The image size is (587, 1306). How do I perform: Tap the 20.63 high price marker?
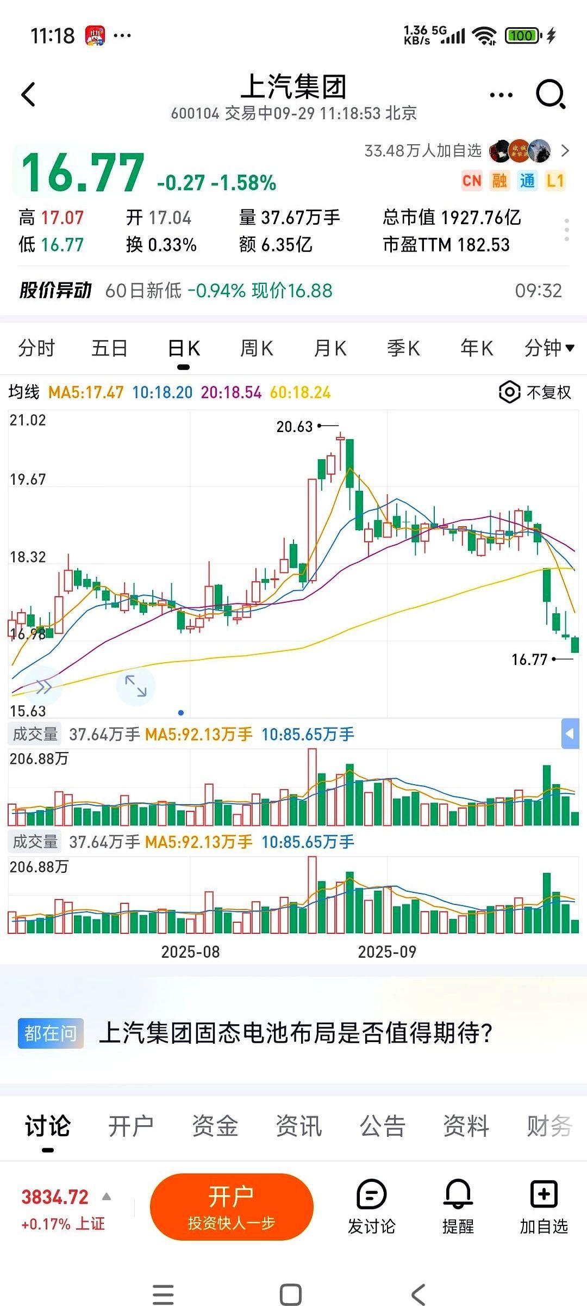(x=295, y=427)
